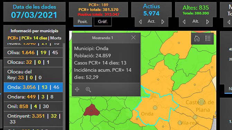232x130 pixels.
Task: Click the left arrow beside Act.
Action: pos(140,22)
